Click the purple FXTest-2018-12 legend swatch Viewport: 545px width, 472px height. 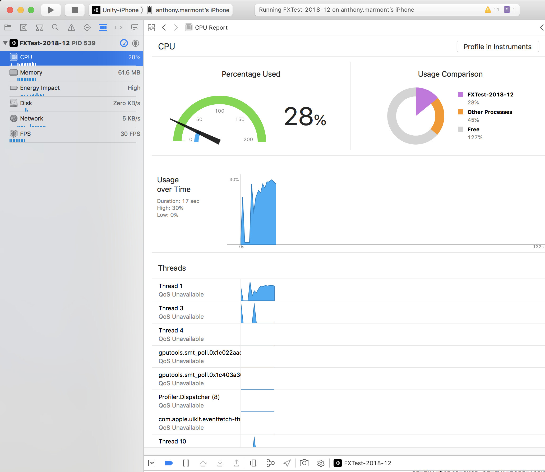461,95
